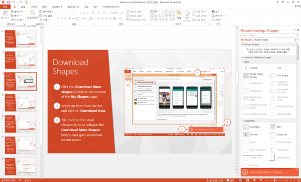Viewport: 301px width, 182px height.
Task: Switch to the 삽입 (Insert) ribbon tab
Action: 23,7
